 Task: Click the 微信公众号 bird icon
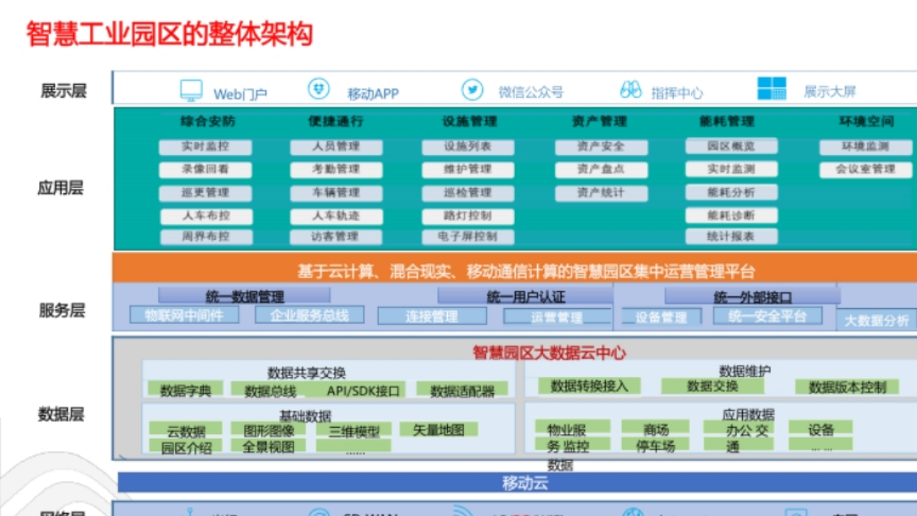[472, 89]
